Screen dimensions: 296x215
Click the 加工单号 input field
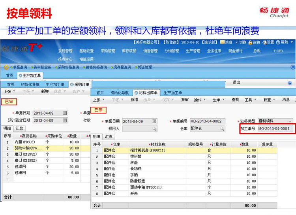[x=275, y=129]
